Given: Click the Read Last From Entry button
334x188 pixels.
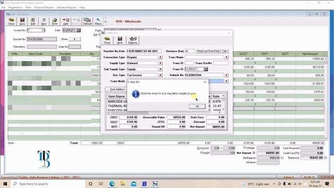Looking at the screenshot, I should click(x=208, y=51).
